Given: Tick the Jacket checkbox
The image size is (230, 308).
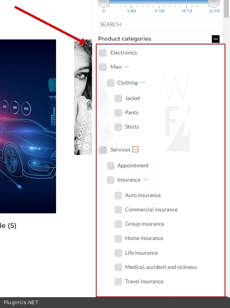Looking at the screenshot, I should point(118,99).
